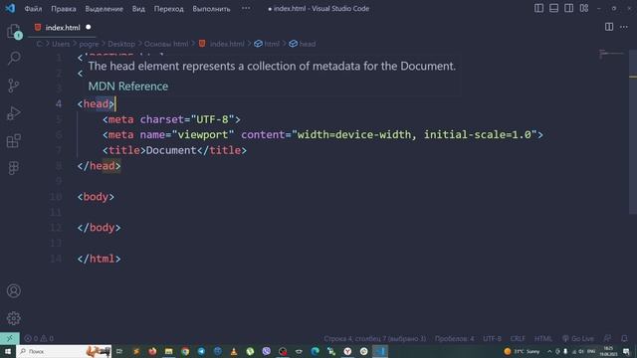Screen dimensions: 637x358
Task: Click cursor position Строка 4 indicator
Action: click(x=374, y=338)
